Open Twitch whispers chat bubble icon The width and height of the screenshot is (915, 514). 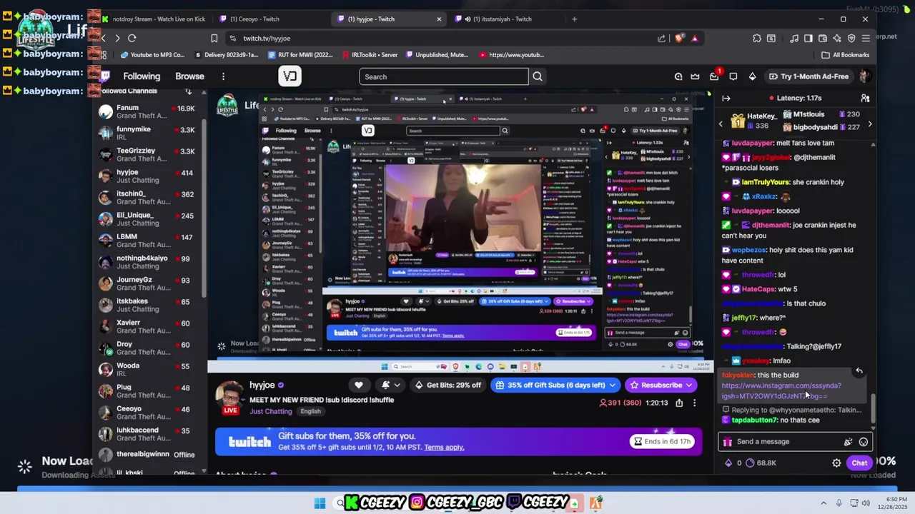[733, 76]
